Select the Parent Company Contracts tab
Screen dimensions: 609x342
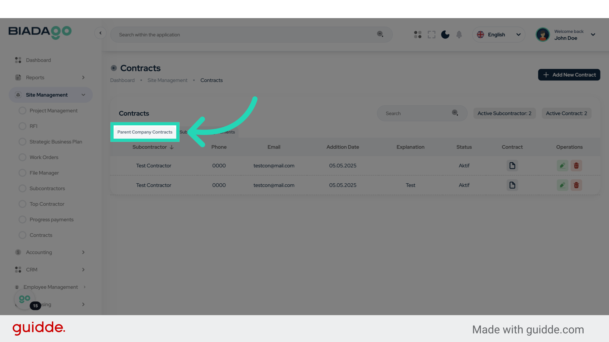point(145,132)
